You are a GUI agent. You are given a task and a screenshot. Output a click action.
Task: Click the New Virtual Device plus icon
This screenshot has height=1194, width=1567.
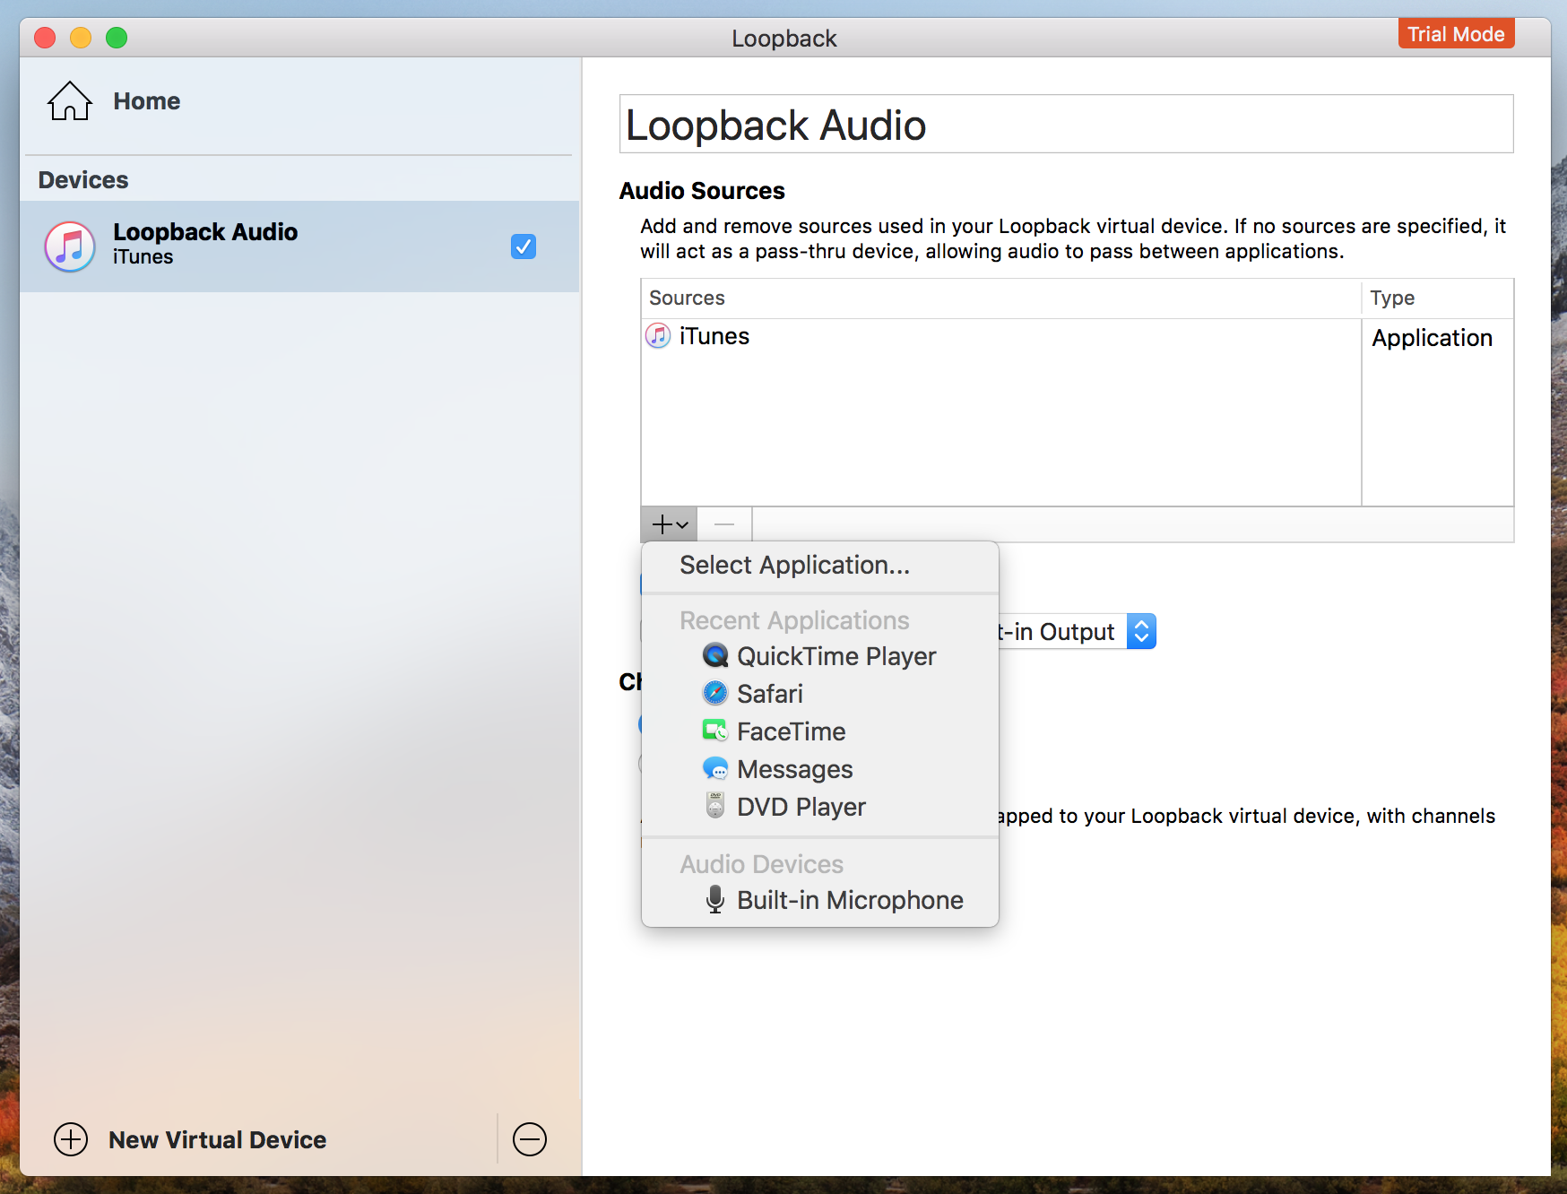coord(71,1139)
